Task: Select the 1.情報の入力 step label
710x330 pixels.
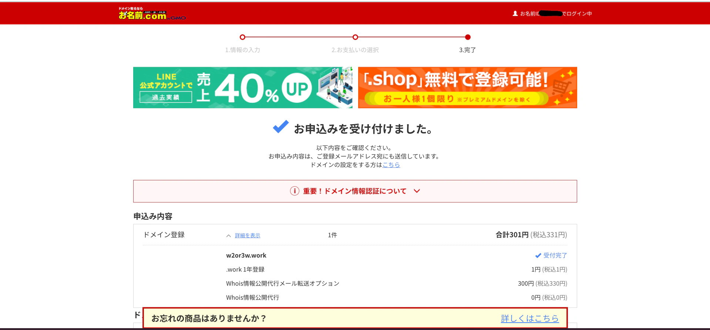Action: (243, 50)
